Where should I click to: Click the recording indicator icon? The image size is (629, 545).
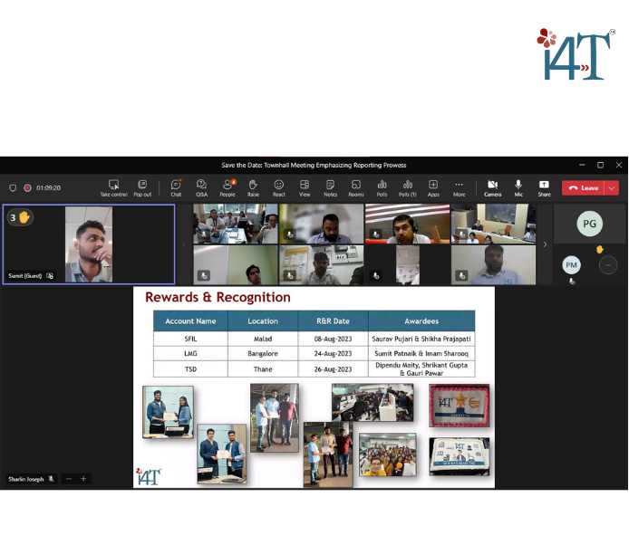pyautogui.click(x=27, y=188)
